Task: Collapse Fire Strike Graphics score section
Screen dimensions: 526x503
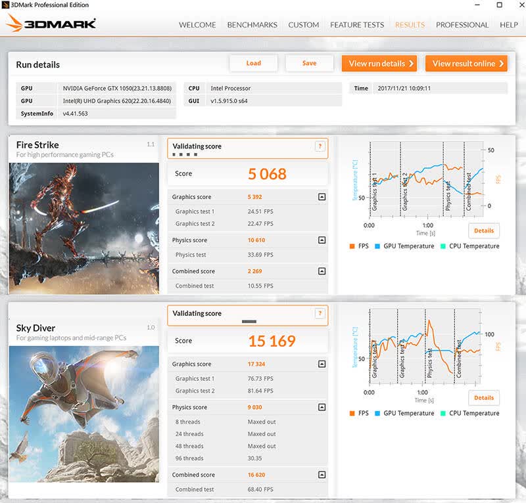Action: pyautogui.click(x=322, y=197)
